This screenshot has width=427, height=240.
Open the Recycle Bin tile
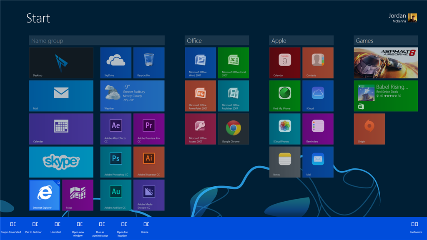point(149,63)
